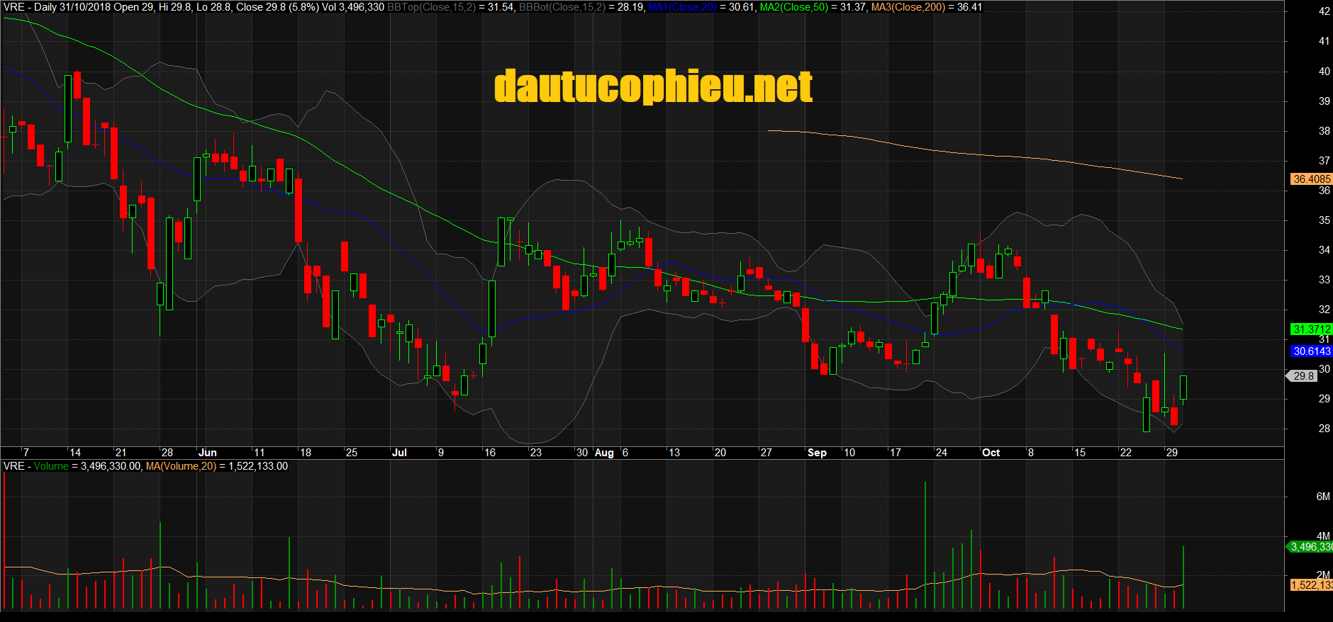
Task: Click the green MA2(Close,50) = 31.37 label
Action: pos(813,7)
